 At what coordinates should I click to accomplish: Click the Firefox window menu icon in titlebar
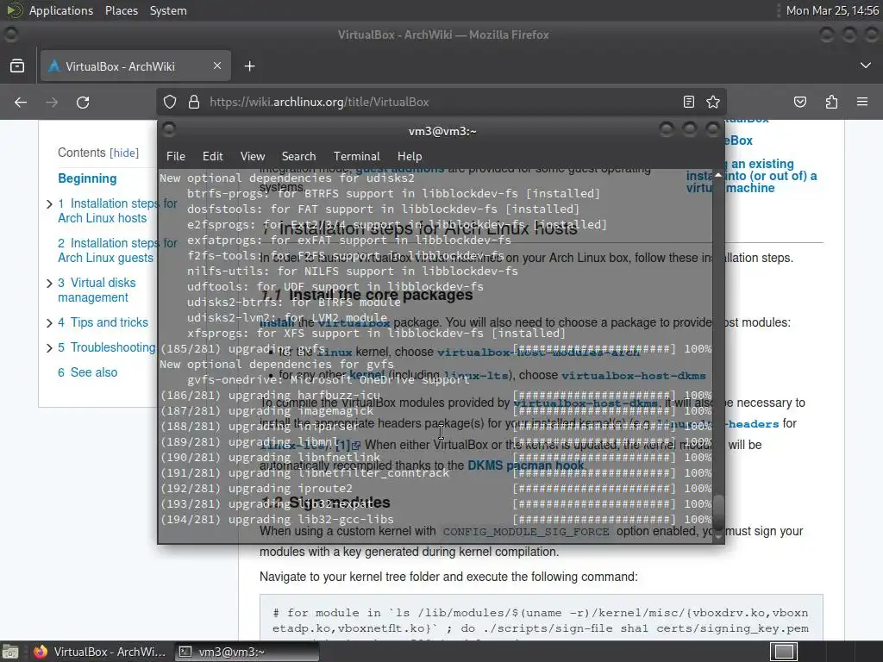click(10, 34)
